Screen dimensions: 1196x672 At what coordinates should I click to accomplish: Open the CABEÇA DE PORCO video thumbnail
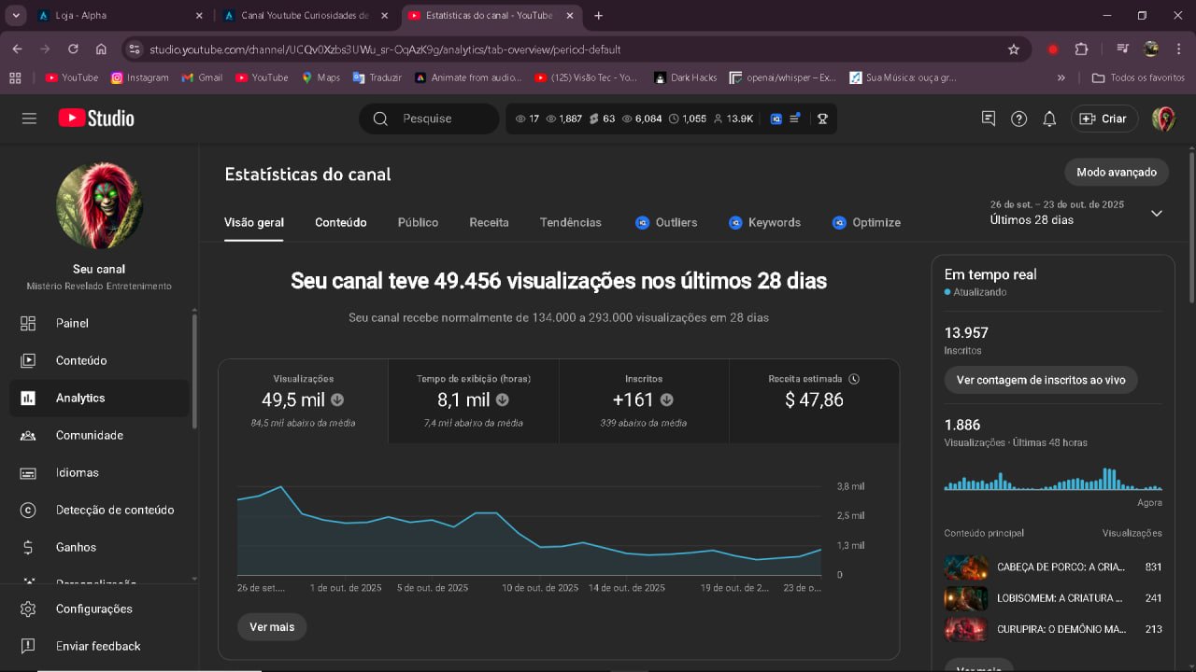point(966,567)
